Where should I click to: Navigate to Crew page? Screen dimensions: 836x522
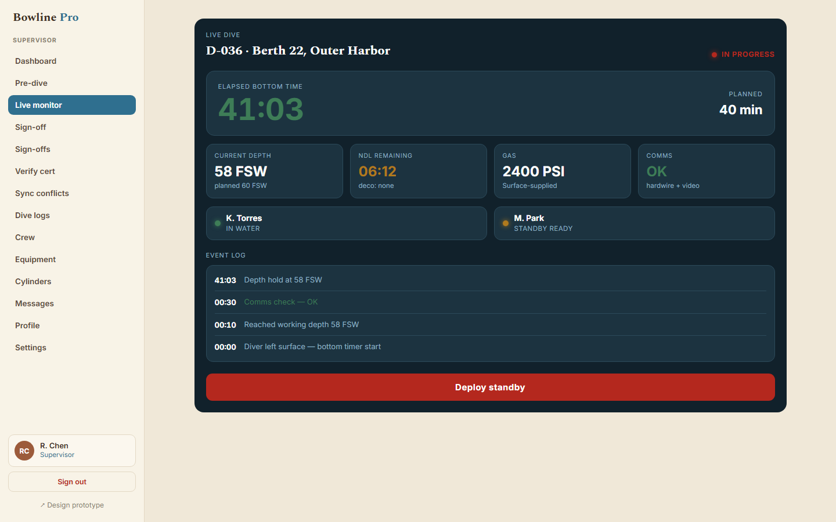tap(72, 237)
